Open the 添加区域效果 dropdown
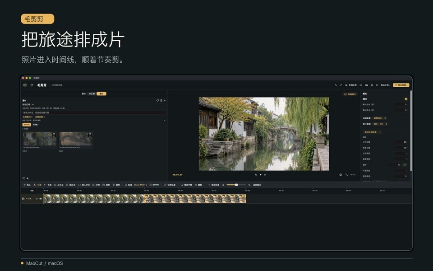433x271 pixels. tap(372, 132)
